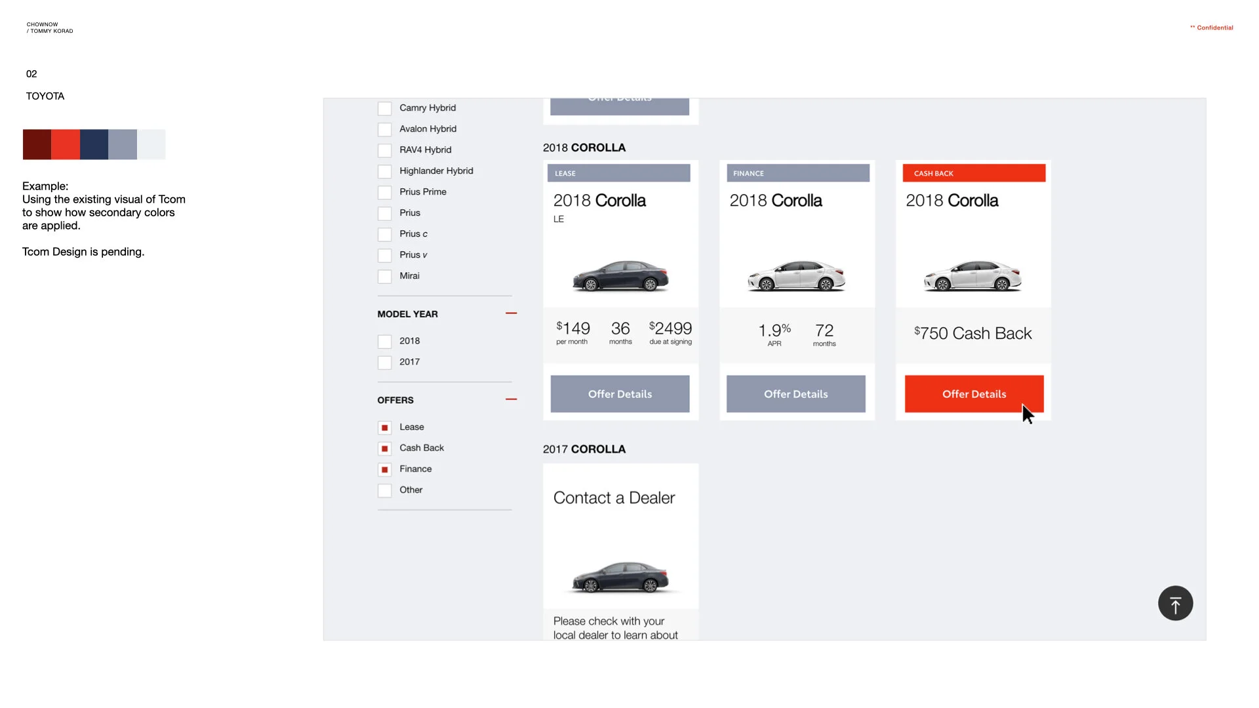Click the red Cash Back Offer Details button

point(974,394)
